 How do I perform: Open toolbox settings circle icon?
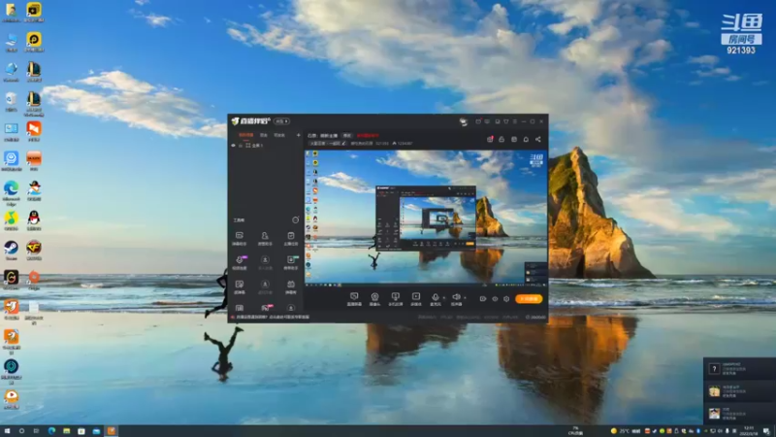[296, 219]
